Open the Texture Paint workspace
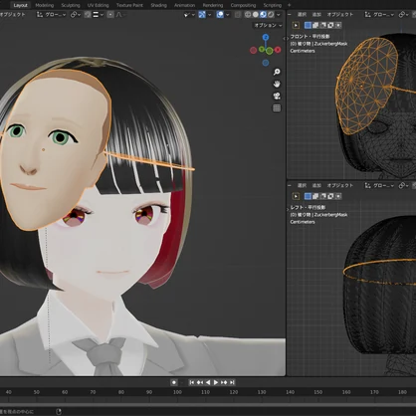 tap(129, 5)
